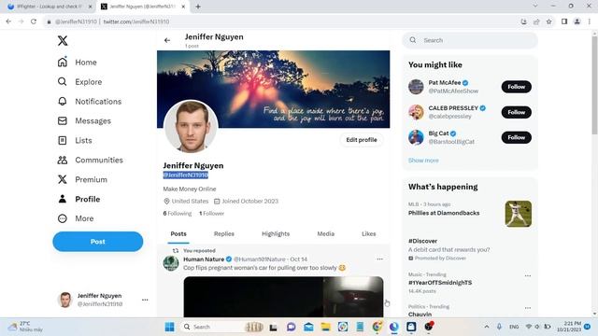The width and height of the screenshot is (598, 336).
Task: Open Communities from the sidebar
Action: tap(90, 160)
